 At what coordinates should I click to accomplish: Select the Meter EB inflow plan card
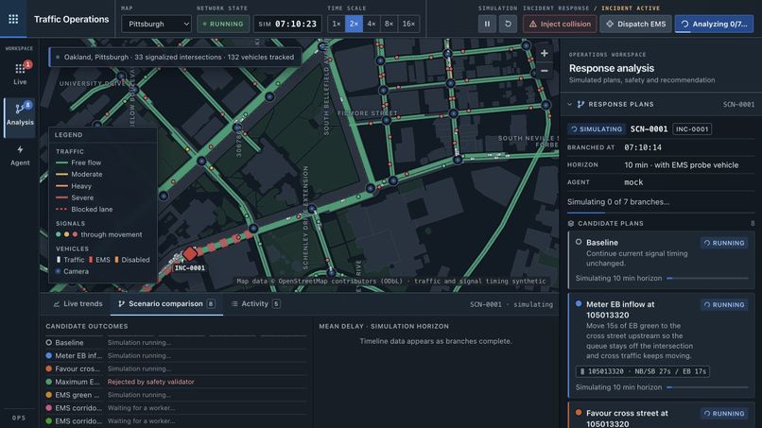click(x=661, y=346)
